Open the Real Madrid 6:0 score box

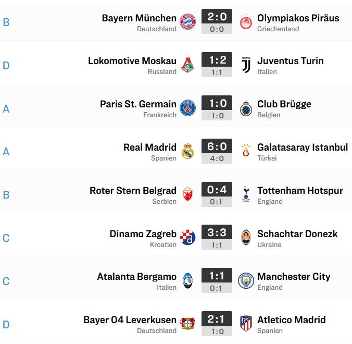pos(217,151)
